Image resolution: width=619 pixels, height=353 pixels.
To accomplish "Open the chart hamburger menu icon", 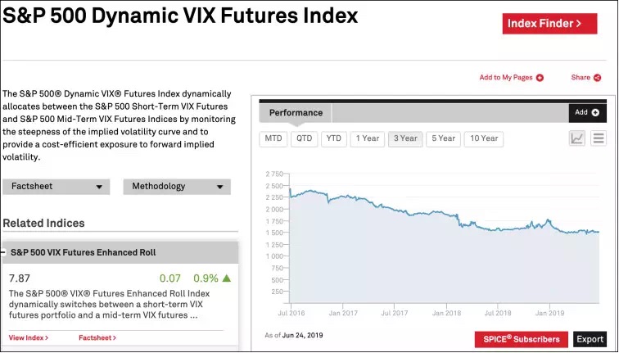I will (599, 138).
